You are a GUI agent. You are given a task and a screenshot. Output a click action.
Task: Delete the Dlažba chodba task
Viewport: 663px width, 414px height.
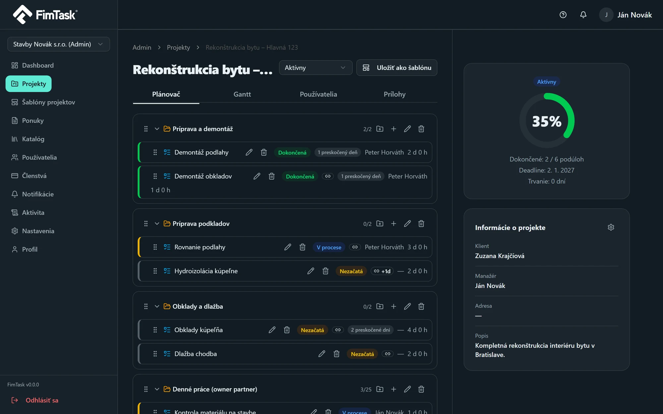click(x=336, y=354)
